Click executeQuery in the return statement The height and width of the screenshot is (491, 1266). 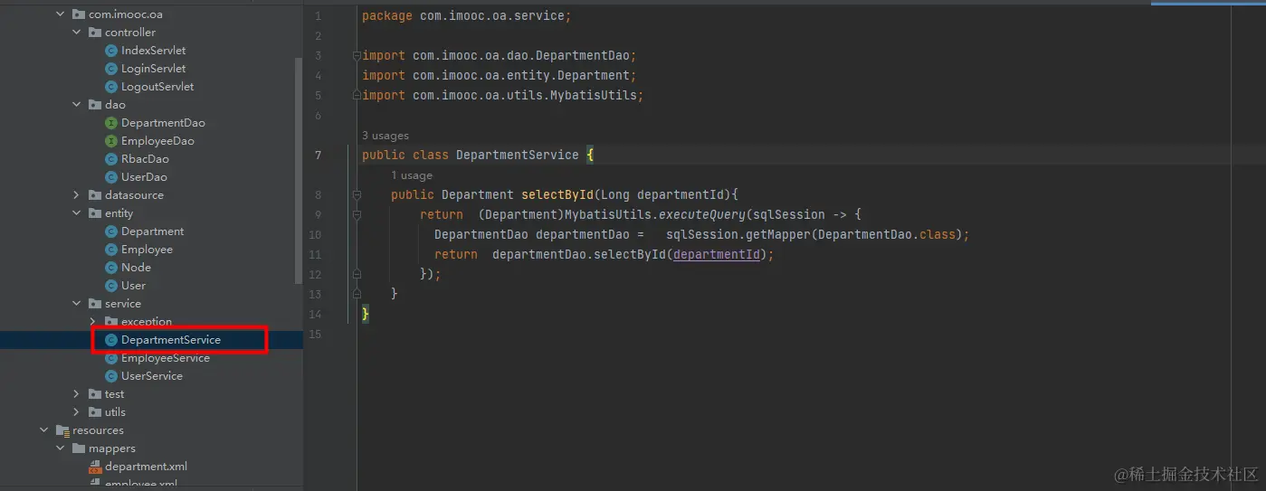[702, 215]
